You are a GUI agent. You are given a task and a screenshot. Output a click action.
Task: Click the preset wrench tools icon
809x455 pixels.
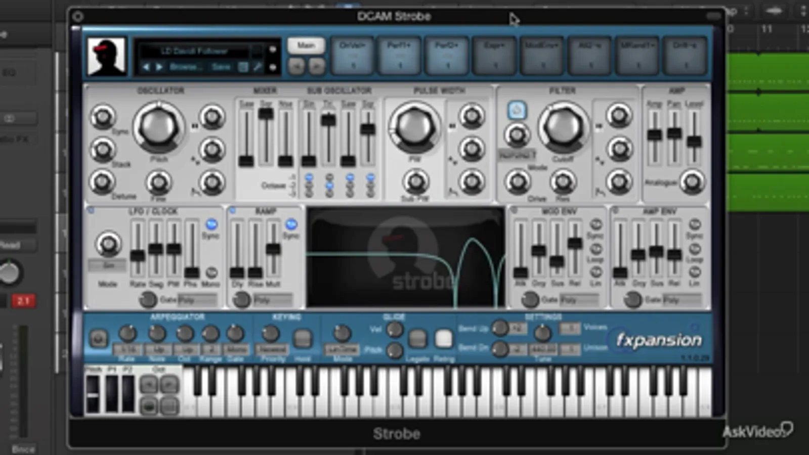click(x=257, y=67)
